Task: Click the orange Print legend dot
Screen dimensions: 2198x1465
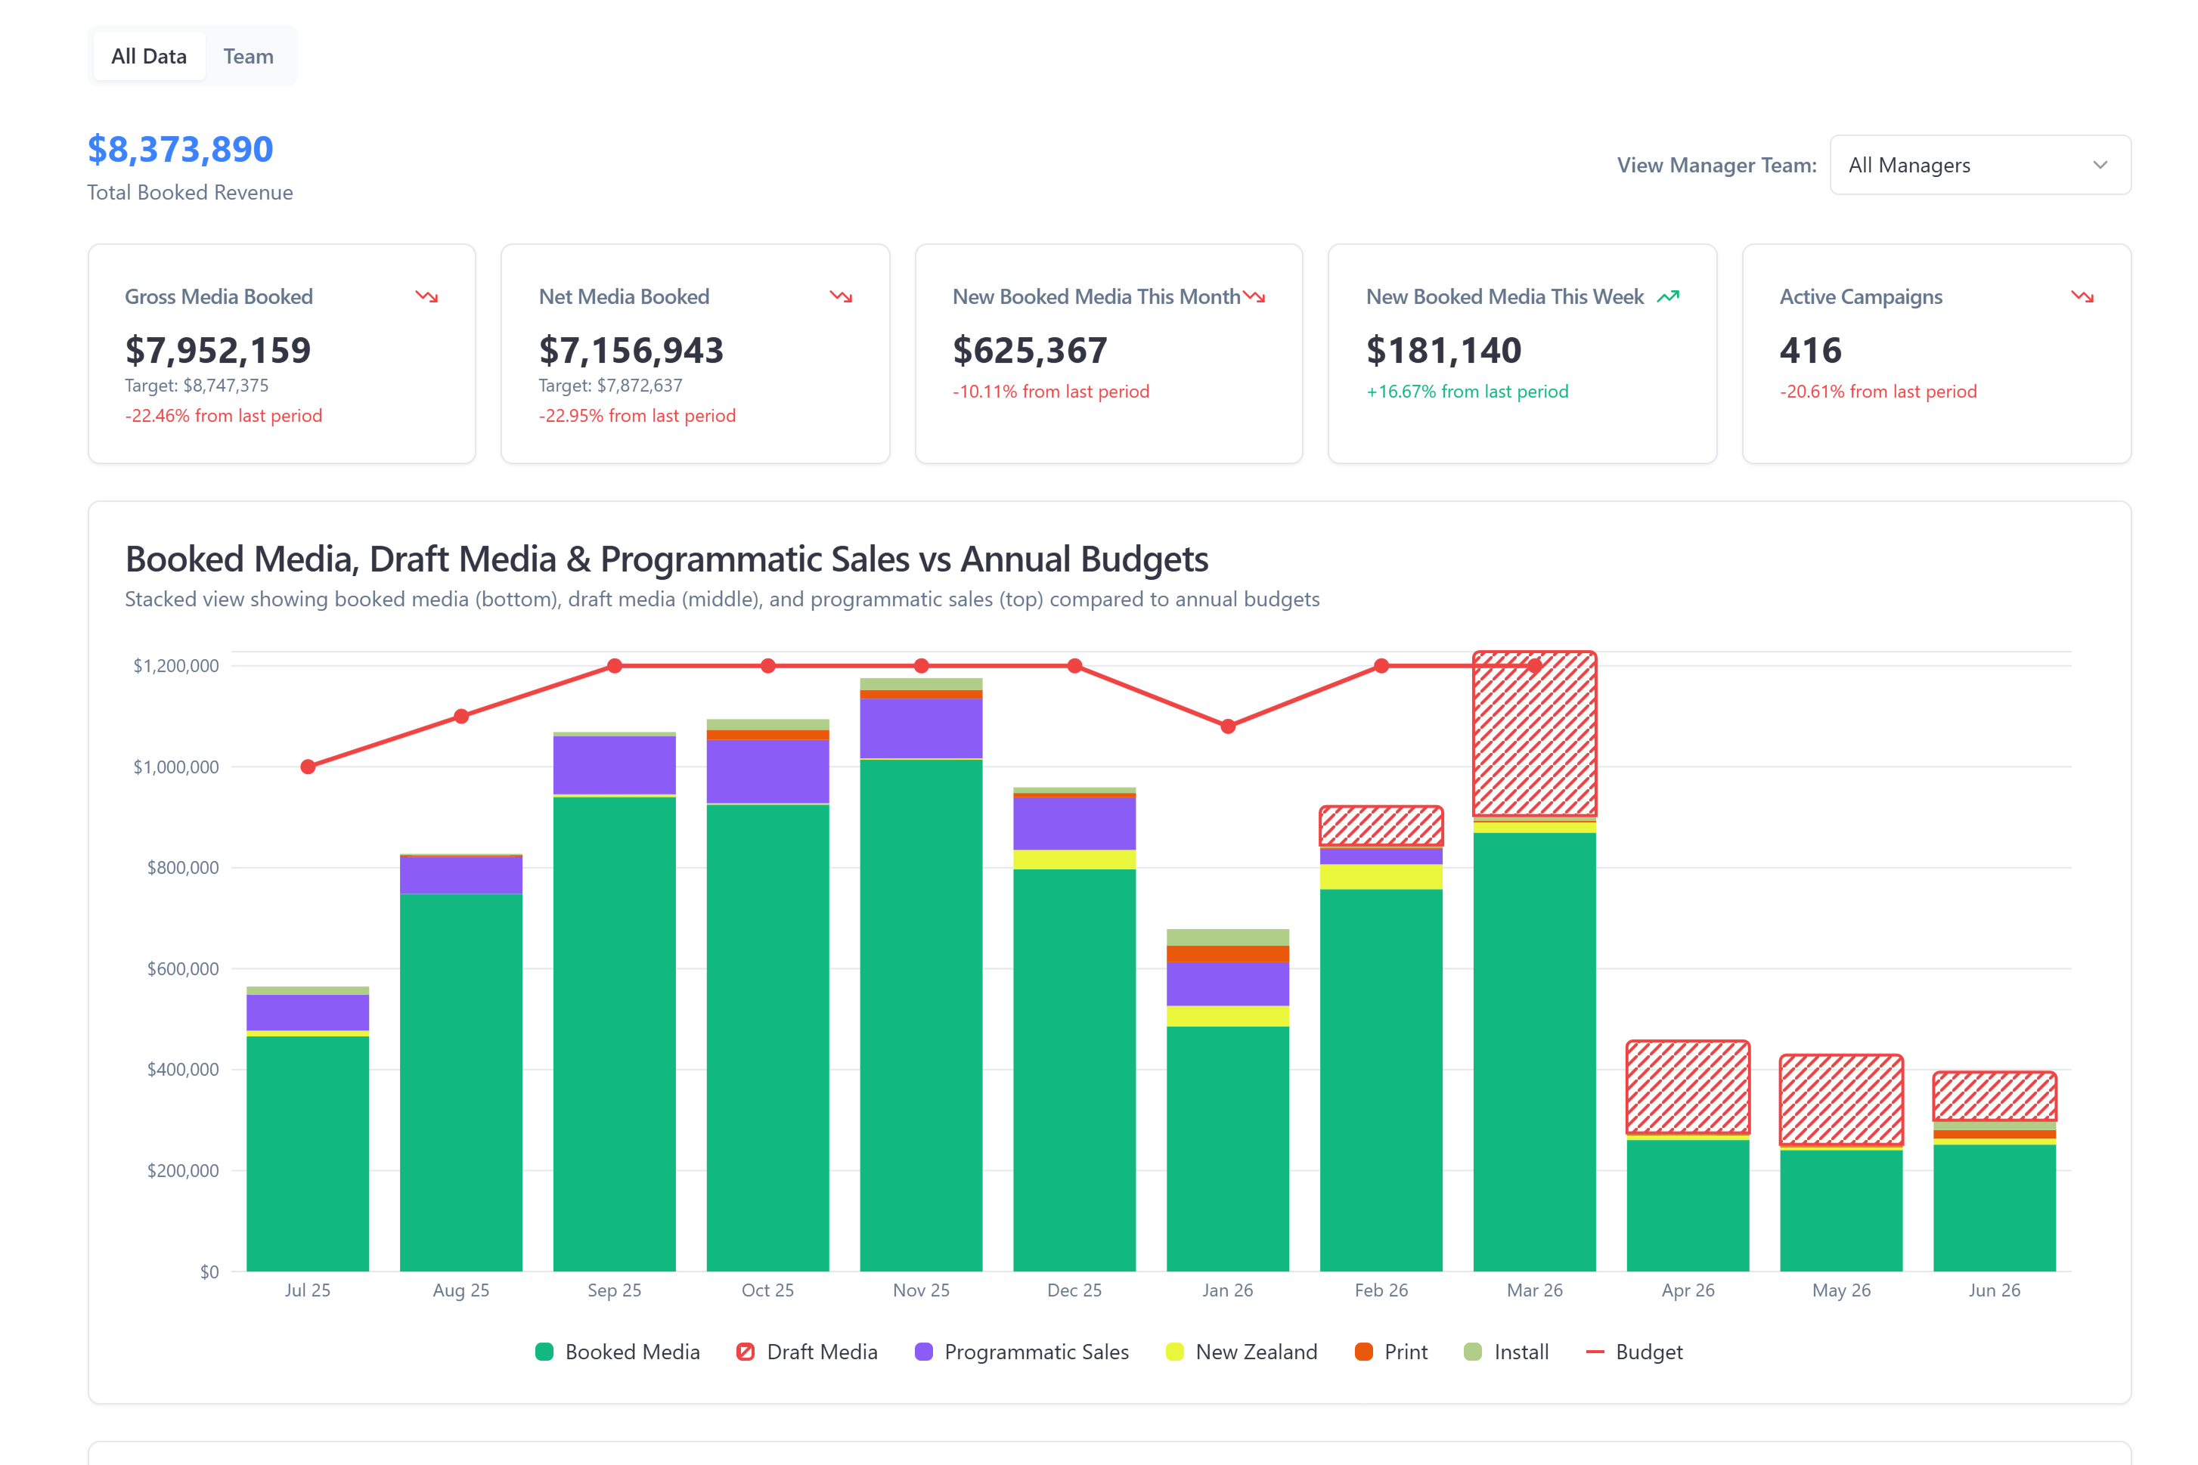Action: coord(1365,1351)
